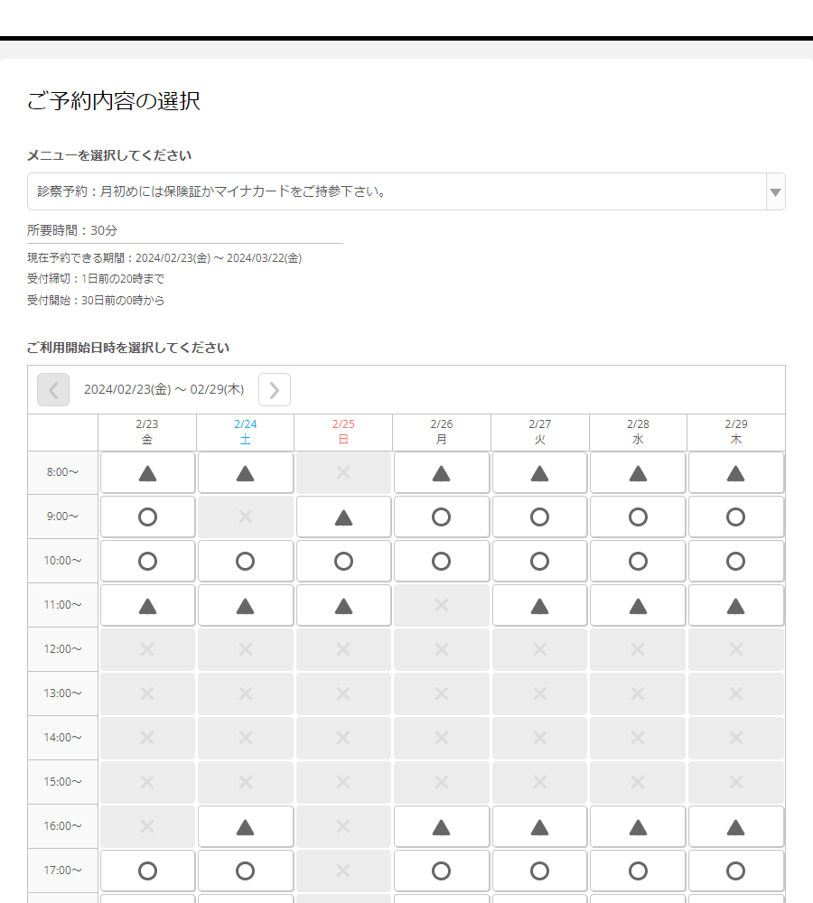
Task: Select the ▲ slot at 8:00 on 2/23
Action: point(147,472)
